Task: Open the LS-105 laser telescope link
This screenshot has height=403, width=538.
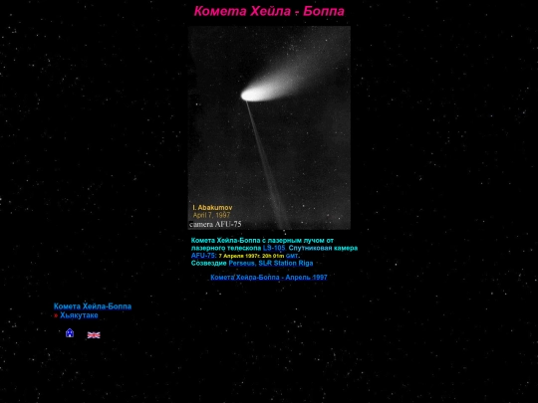Action: pos(274,248)
